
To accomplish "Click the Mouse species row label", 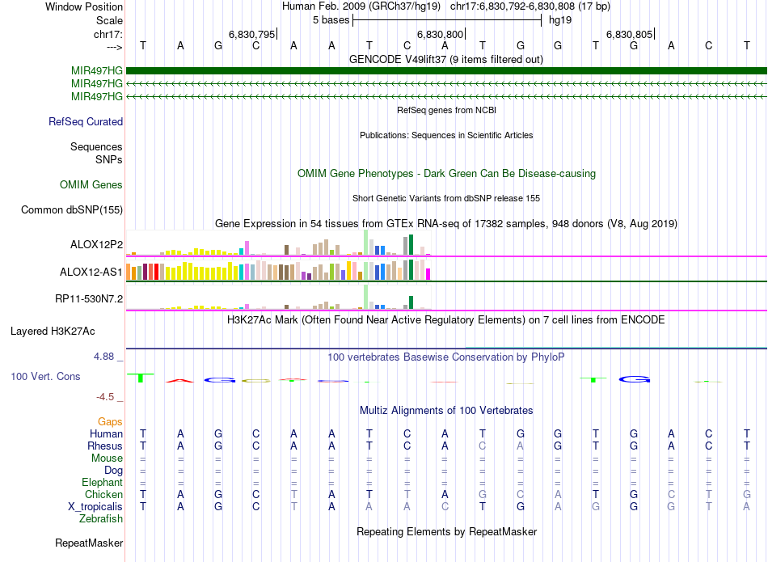I will click(x=107, y=458).
